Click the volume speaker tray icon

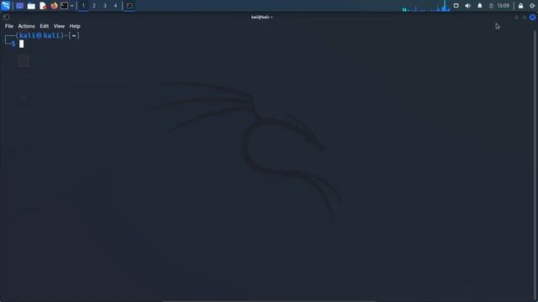coord(467,6)
